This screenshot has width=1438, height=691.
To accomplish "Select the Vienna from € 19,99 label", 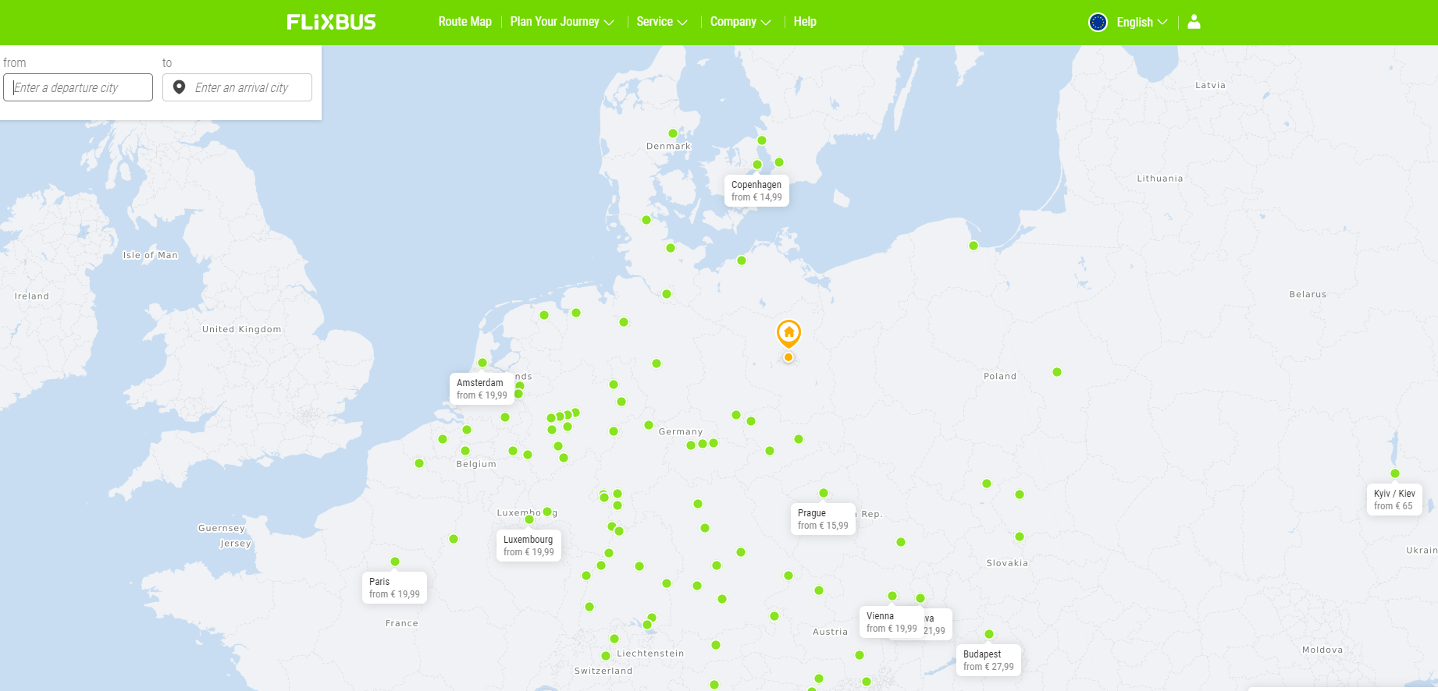I will pyautogui.click(x=892, y=622).
